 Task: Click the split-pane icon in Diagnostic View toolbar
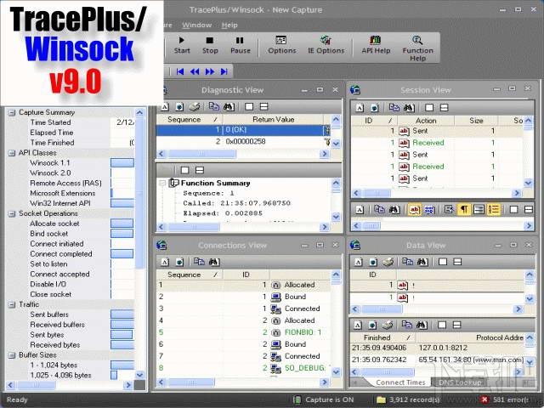click(x=264, y=106)
